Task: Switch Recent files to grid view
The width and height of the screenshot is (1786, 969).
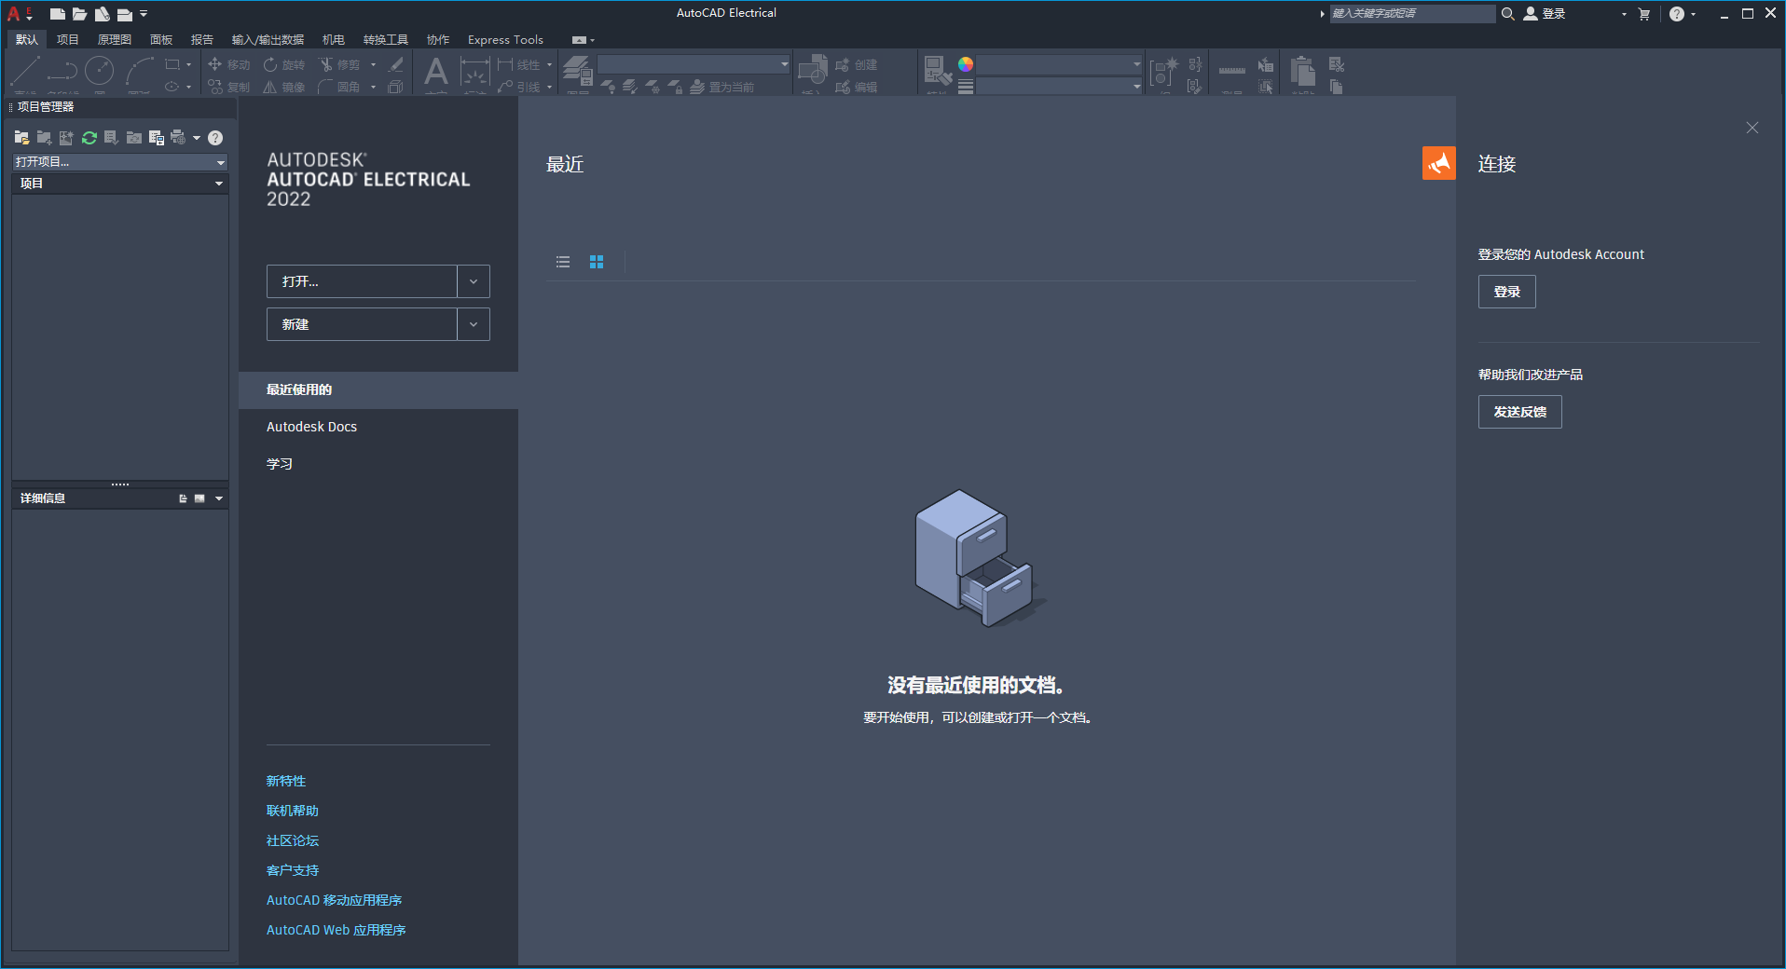Action: pyautogui.click(x=597, y=262)
